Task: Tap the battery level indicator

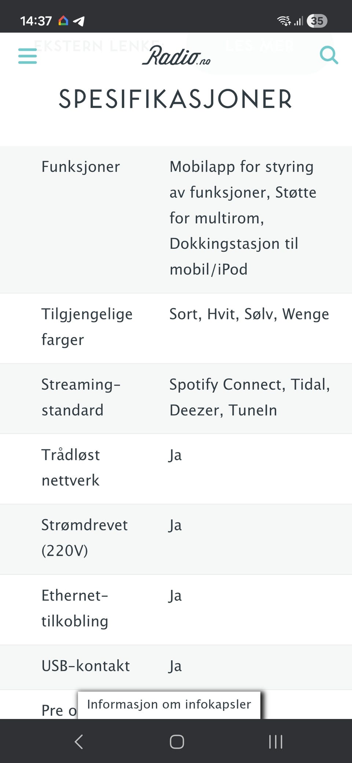Action: pyautogui.click(x=317, y=21)
